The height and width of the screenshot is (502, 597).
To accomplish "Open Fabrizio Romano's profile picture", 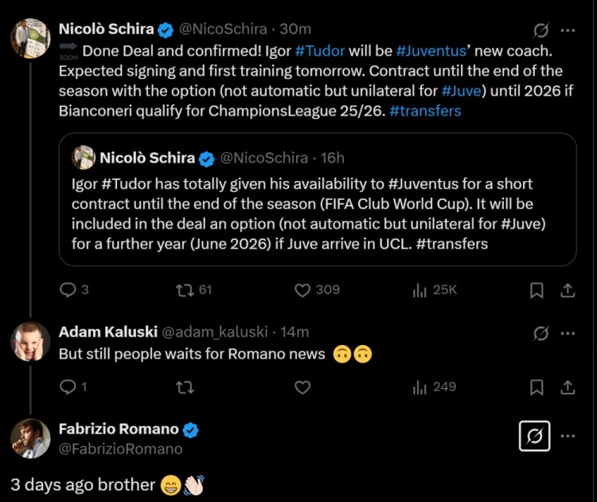I will [30, 438].
